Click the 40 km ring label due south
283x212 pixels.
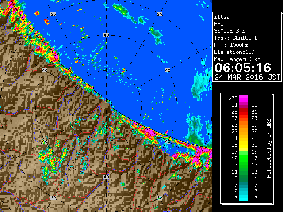point(106,177)
